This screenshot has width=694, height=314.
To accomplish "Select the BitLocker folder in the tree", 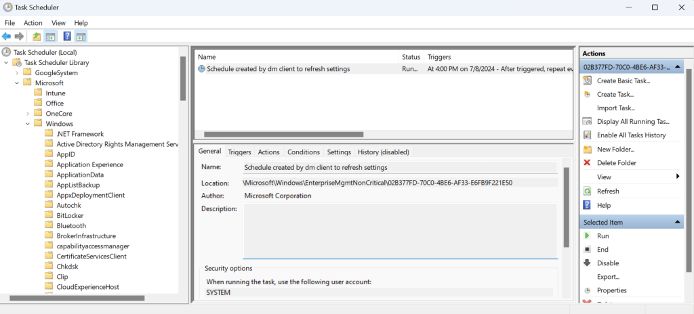I will tap(71, 215).
